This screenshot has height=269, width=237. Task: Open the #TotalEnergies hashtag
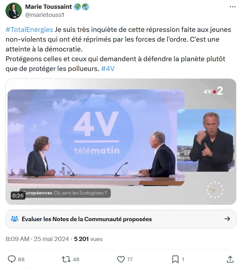click(29, 30)
